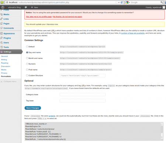Select the Custom Structure radio button

[x=27, y=76]
